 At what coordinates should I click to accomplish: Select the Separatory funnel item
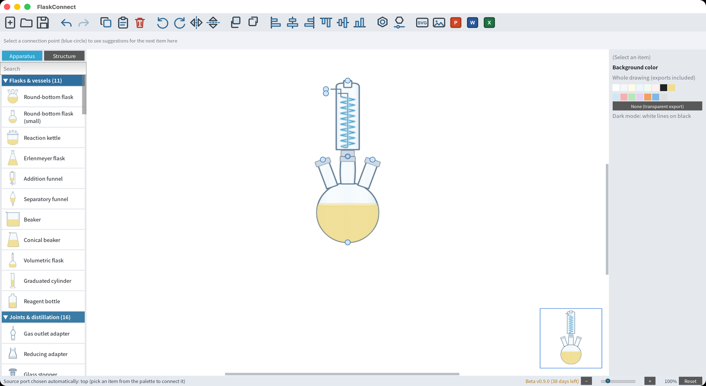point(43,199)
